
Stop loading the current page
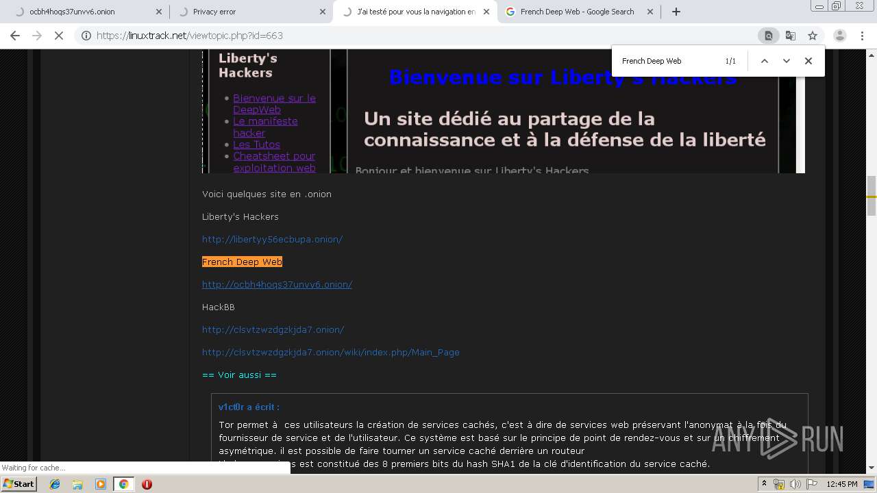point(59,36)
